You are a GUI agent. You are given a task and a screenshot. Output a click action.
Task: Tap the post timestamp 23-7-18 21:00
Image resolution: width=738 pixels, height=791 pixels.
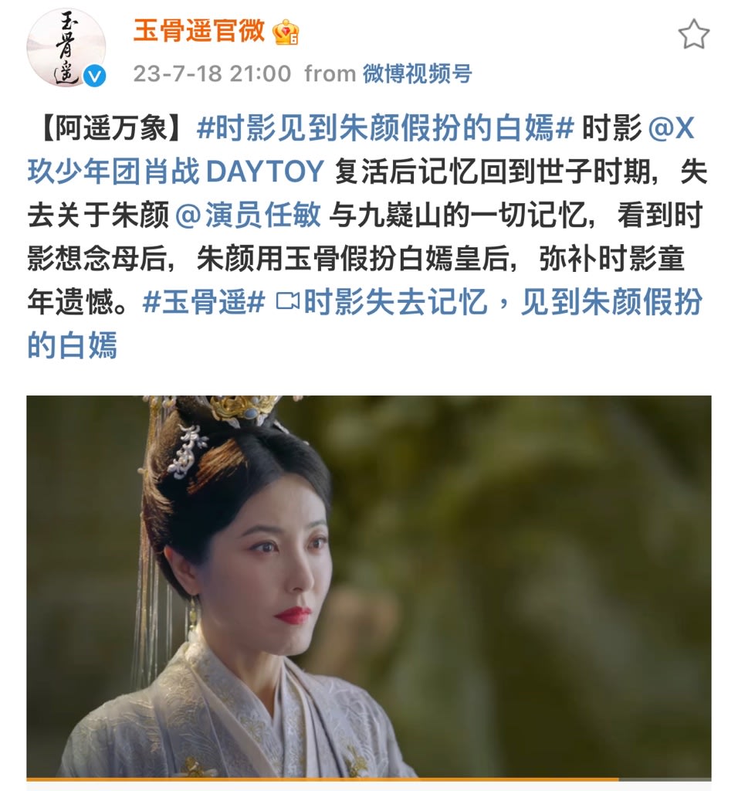212,73
